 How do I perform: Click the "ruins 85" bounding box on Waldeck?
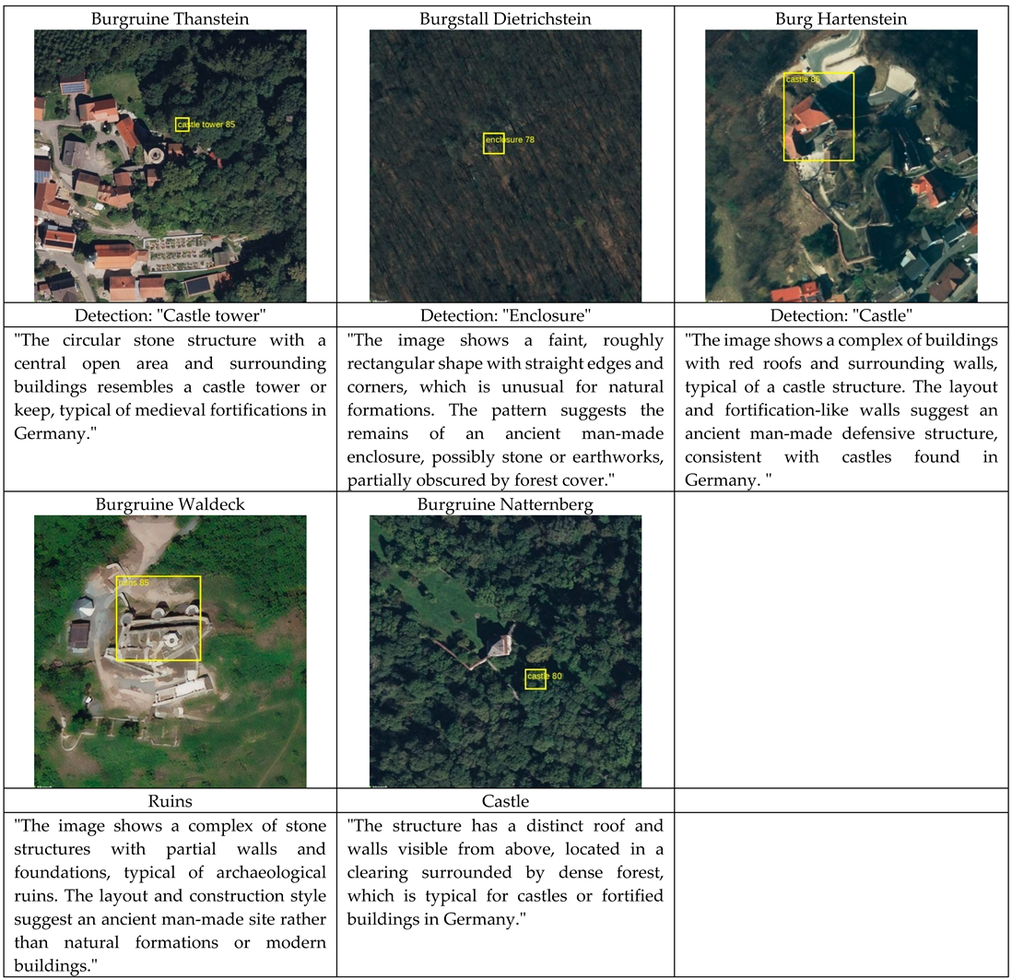pyautogui.click(x=158, y=619)
